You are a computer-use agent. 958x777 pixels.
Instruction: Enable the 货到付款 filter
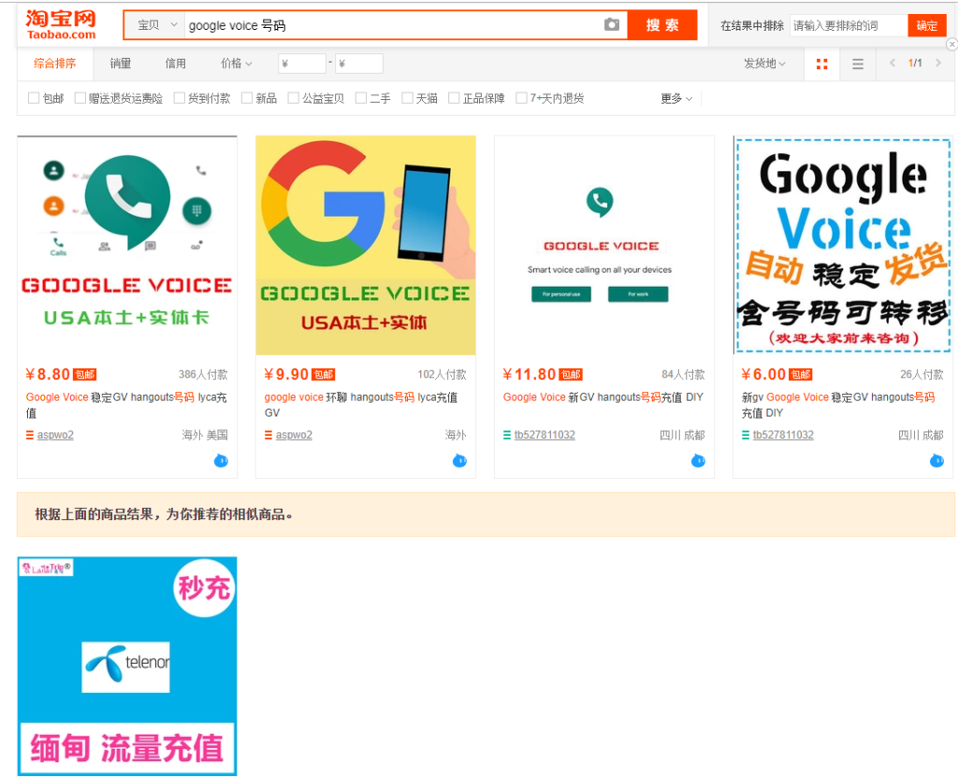[x=180, y=98]
